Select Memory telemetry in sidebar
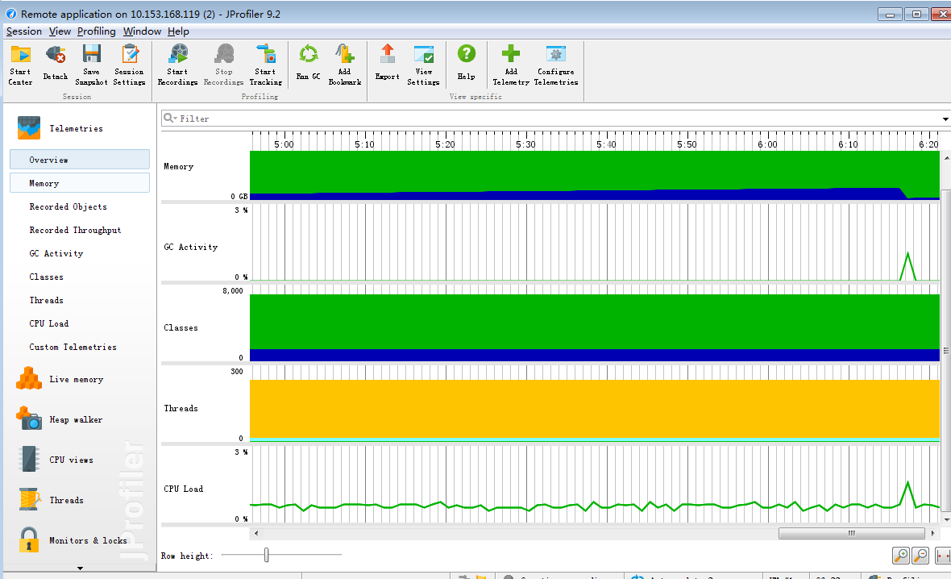951x579 pixels. point(80,183)
